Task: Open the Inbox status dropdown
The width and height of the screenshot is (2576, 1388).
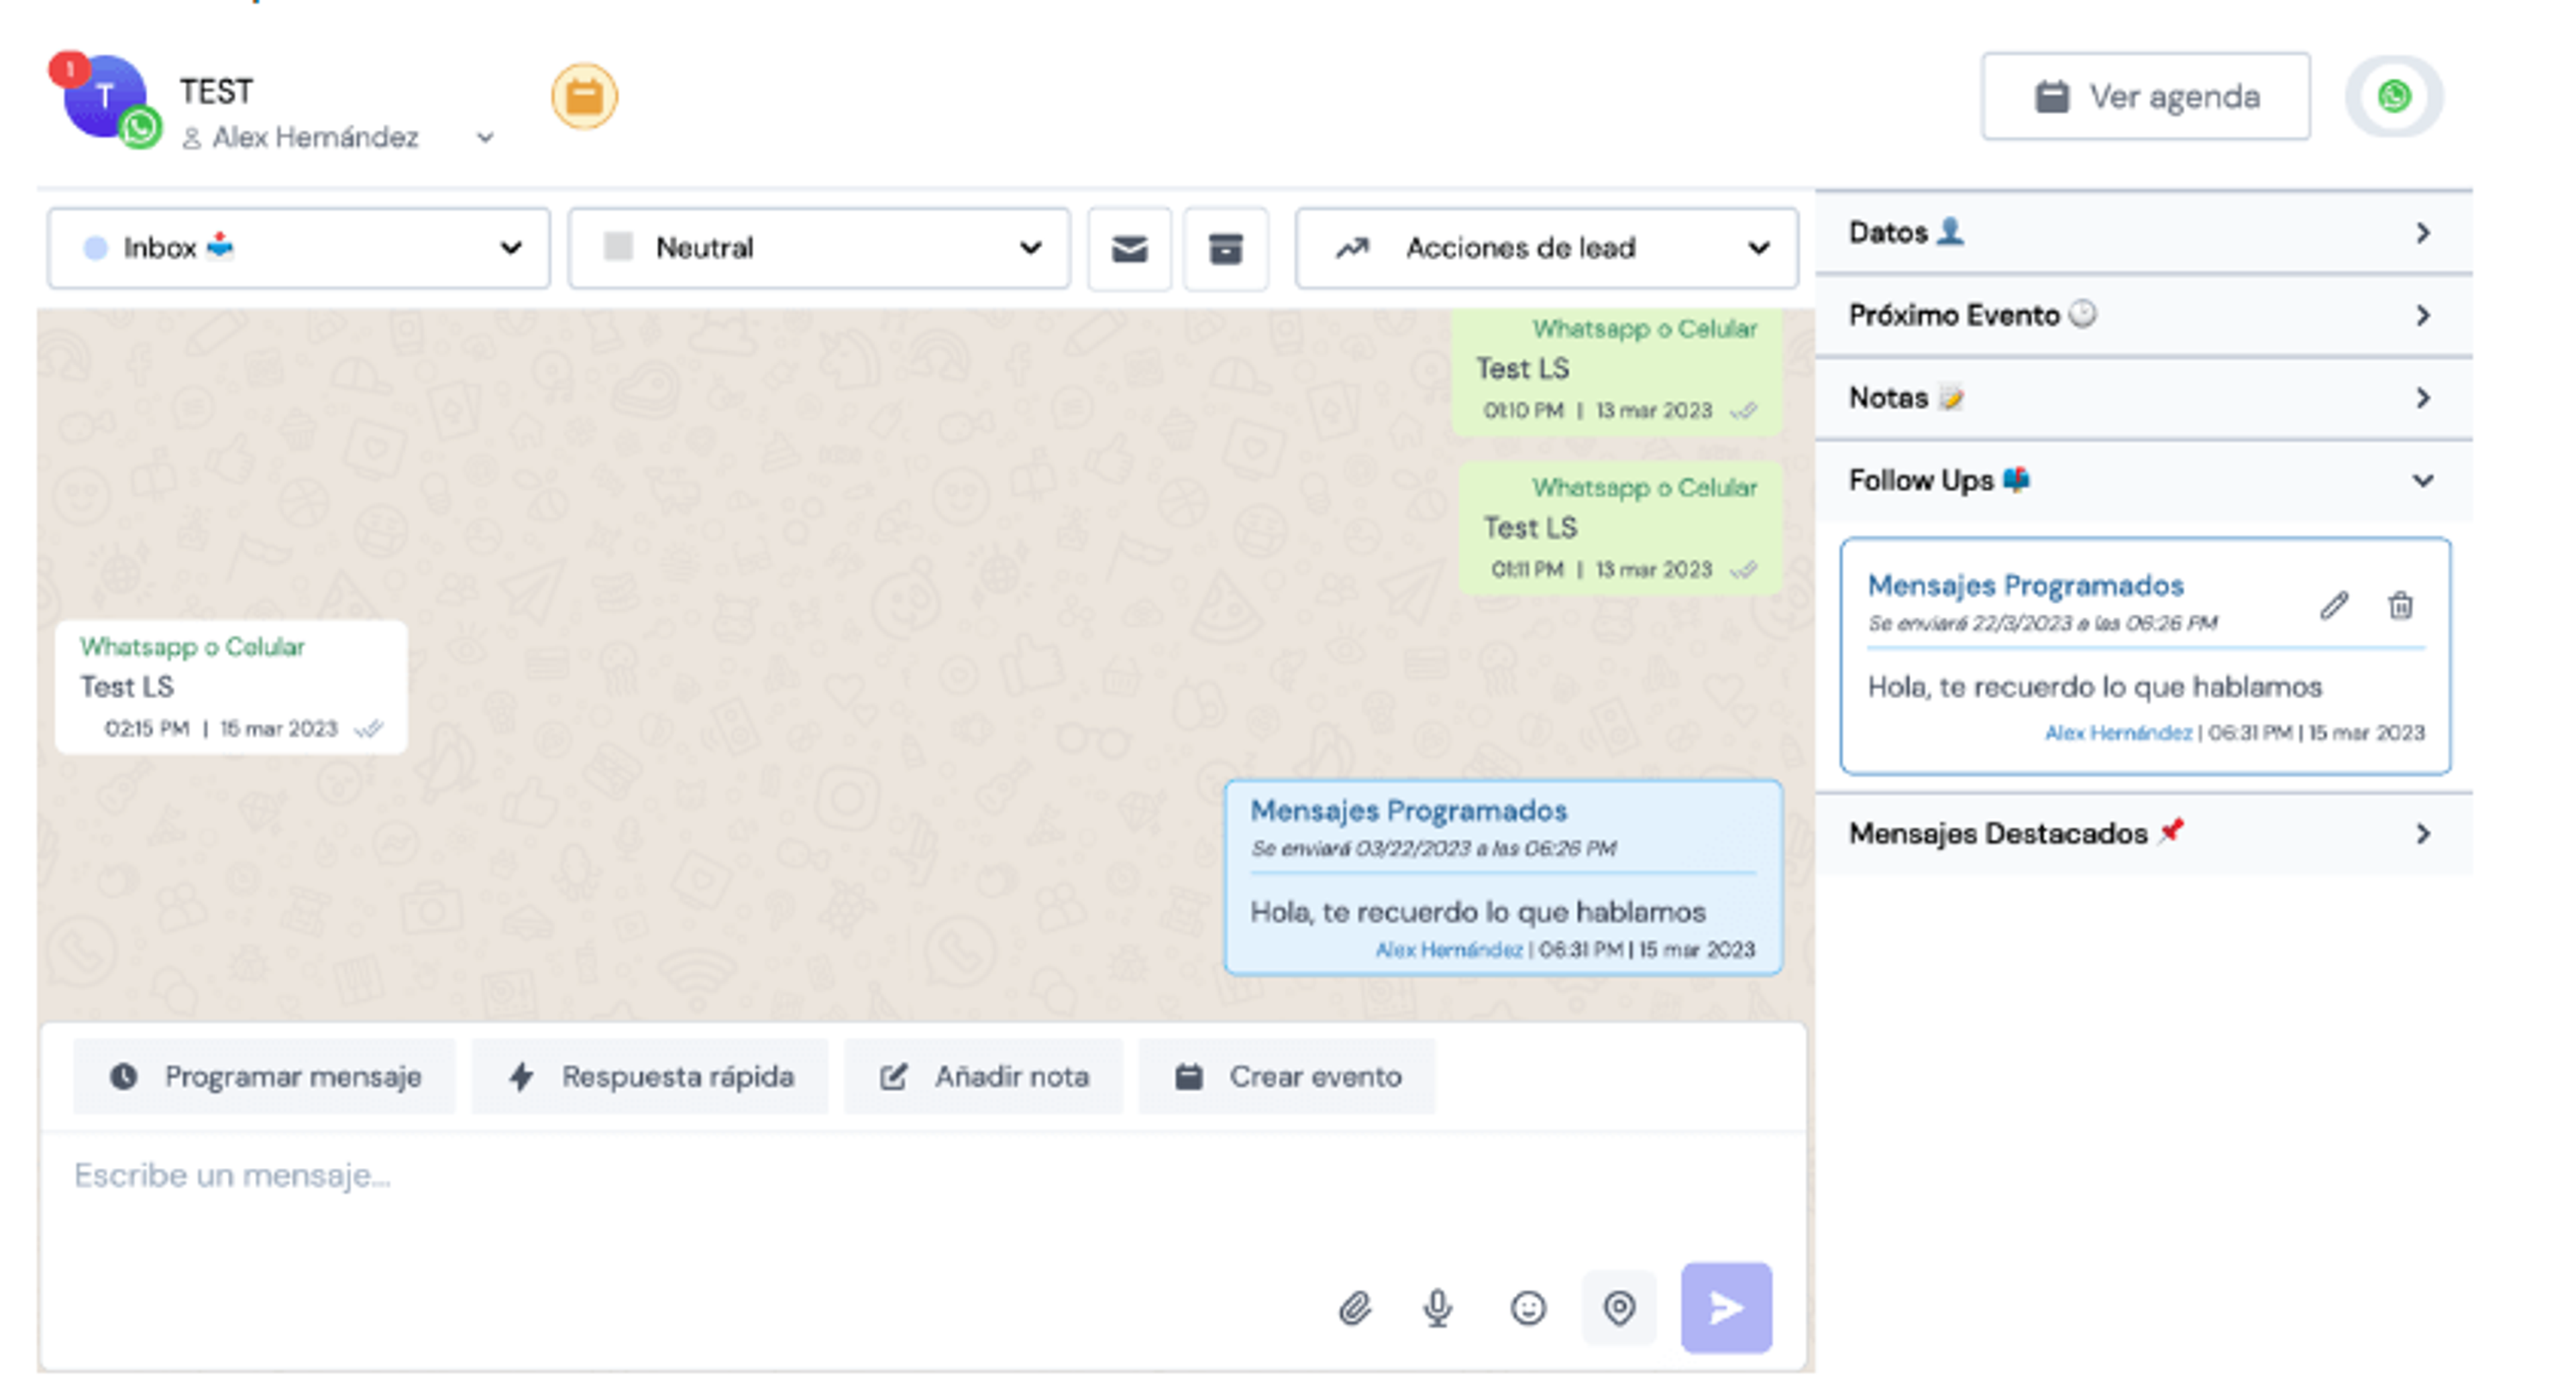Action: click(x=298, y=249)
